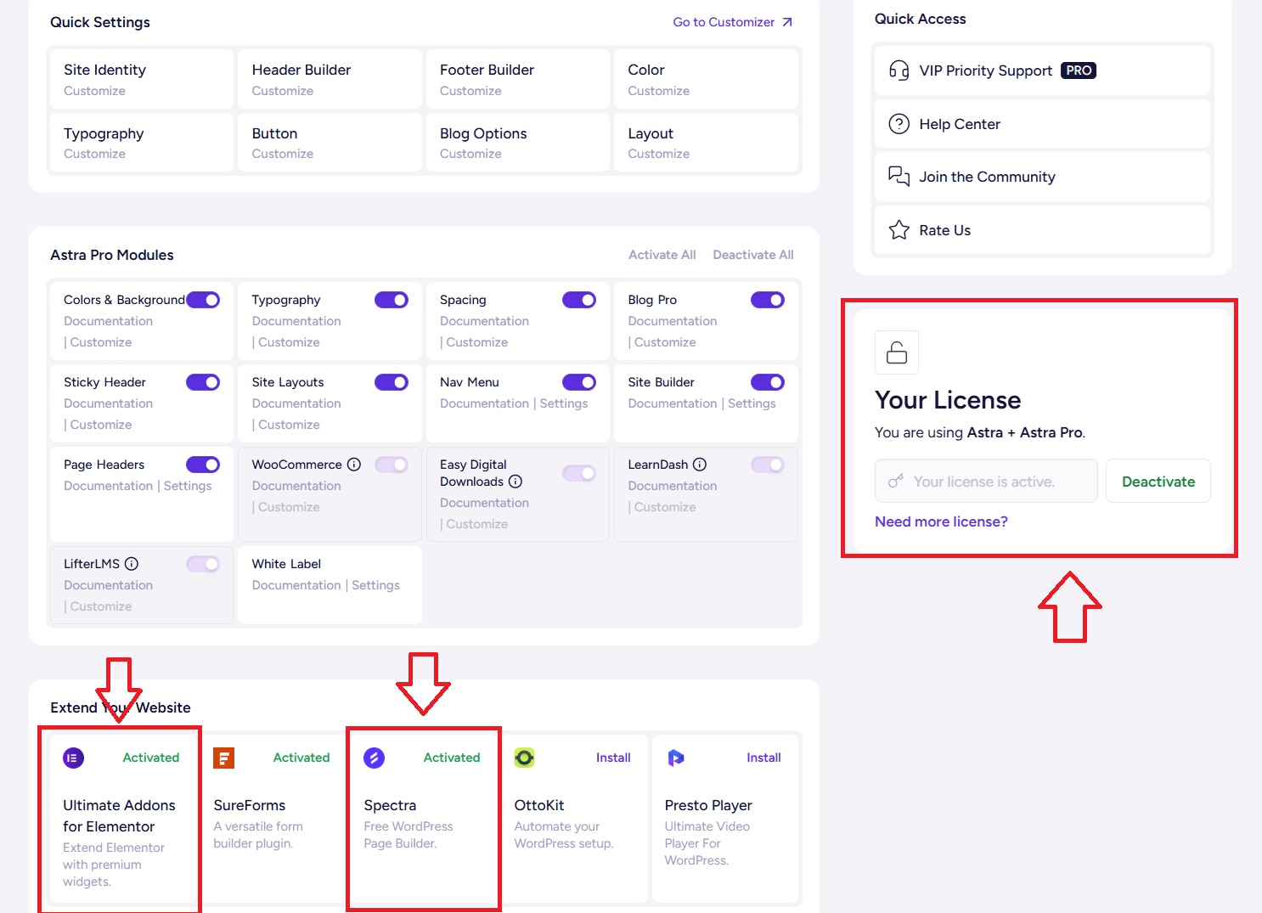Click the unlocked padlock license icon
1262x913 pixels.
tap(896, 352)
